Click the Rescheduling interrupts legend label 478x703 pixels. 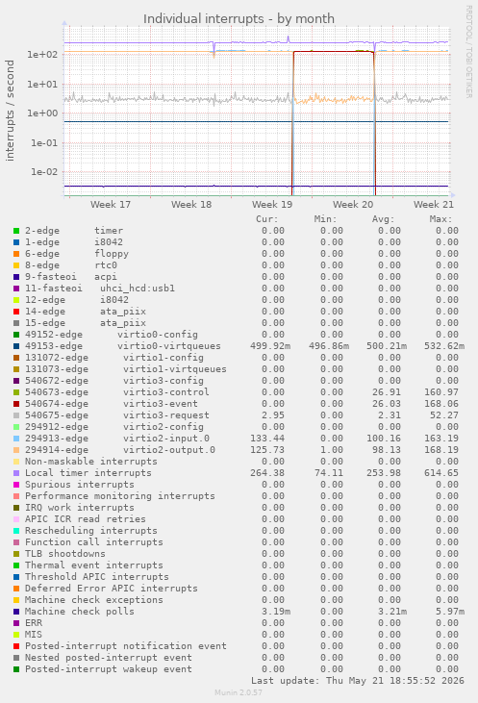pyautogui.click(x=91, y=531)
